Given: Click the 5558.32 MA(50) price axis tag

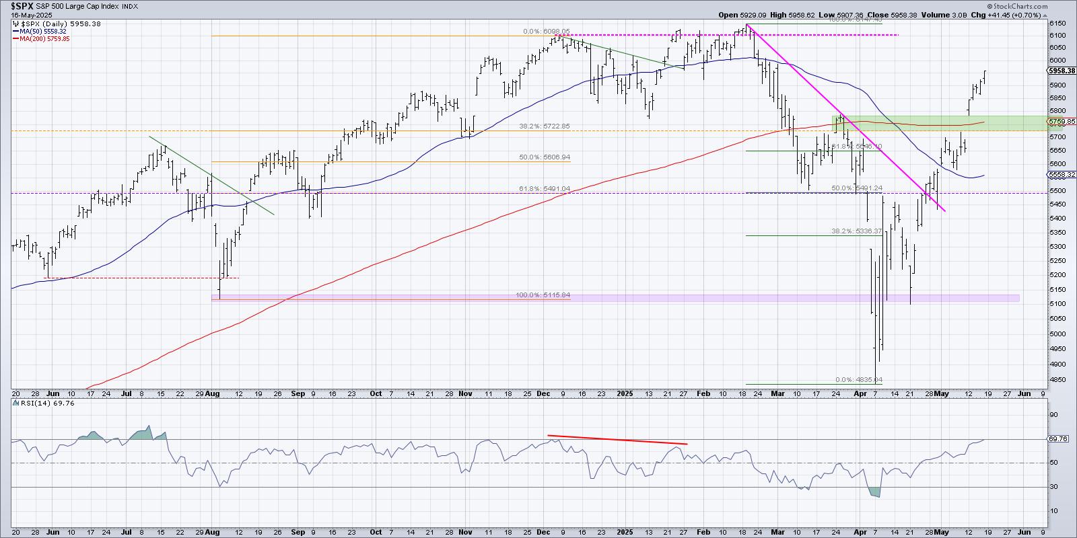Looking at the screenshot, I should click(1062, 175).
